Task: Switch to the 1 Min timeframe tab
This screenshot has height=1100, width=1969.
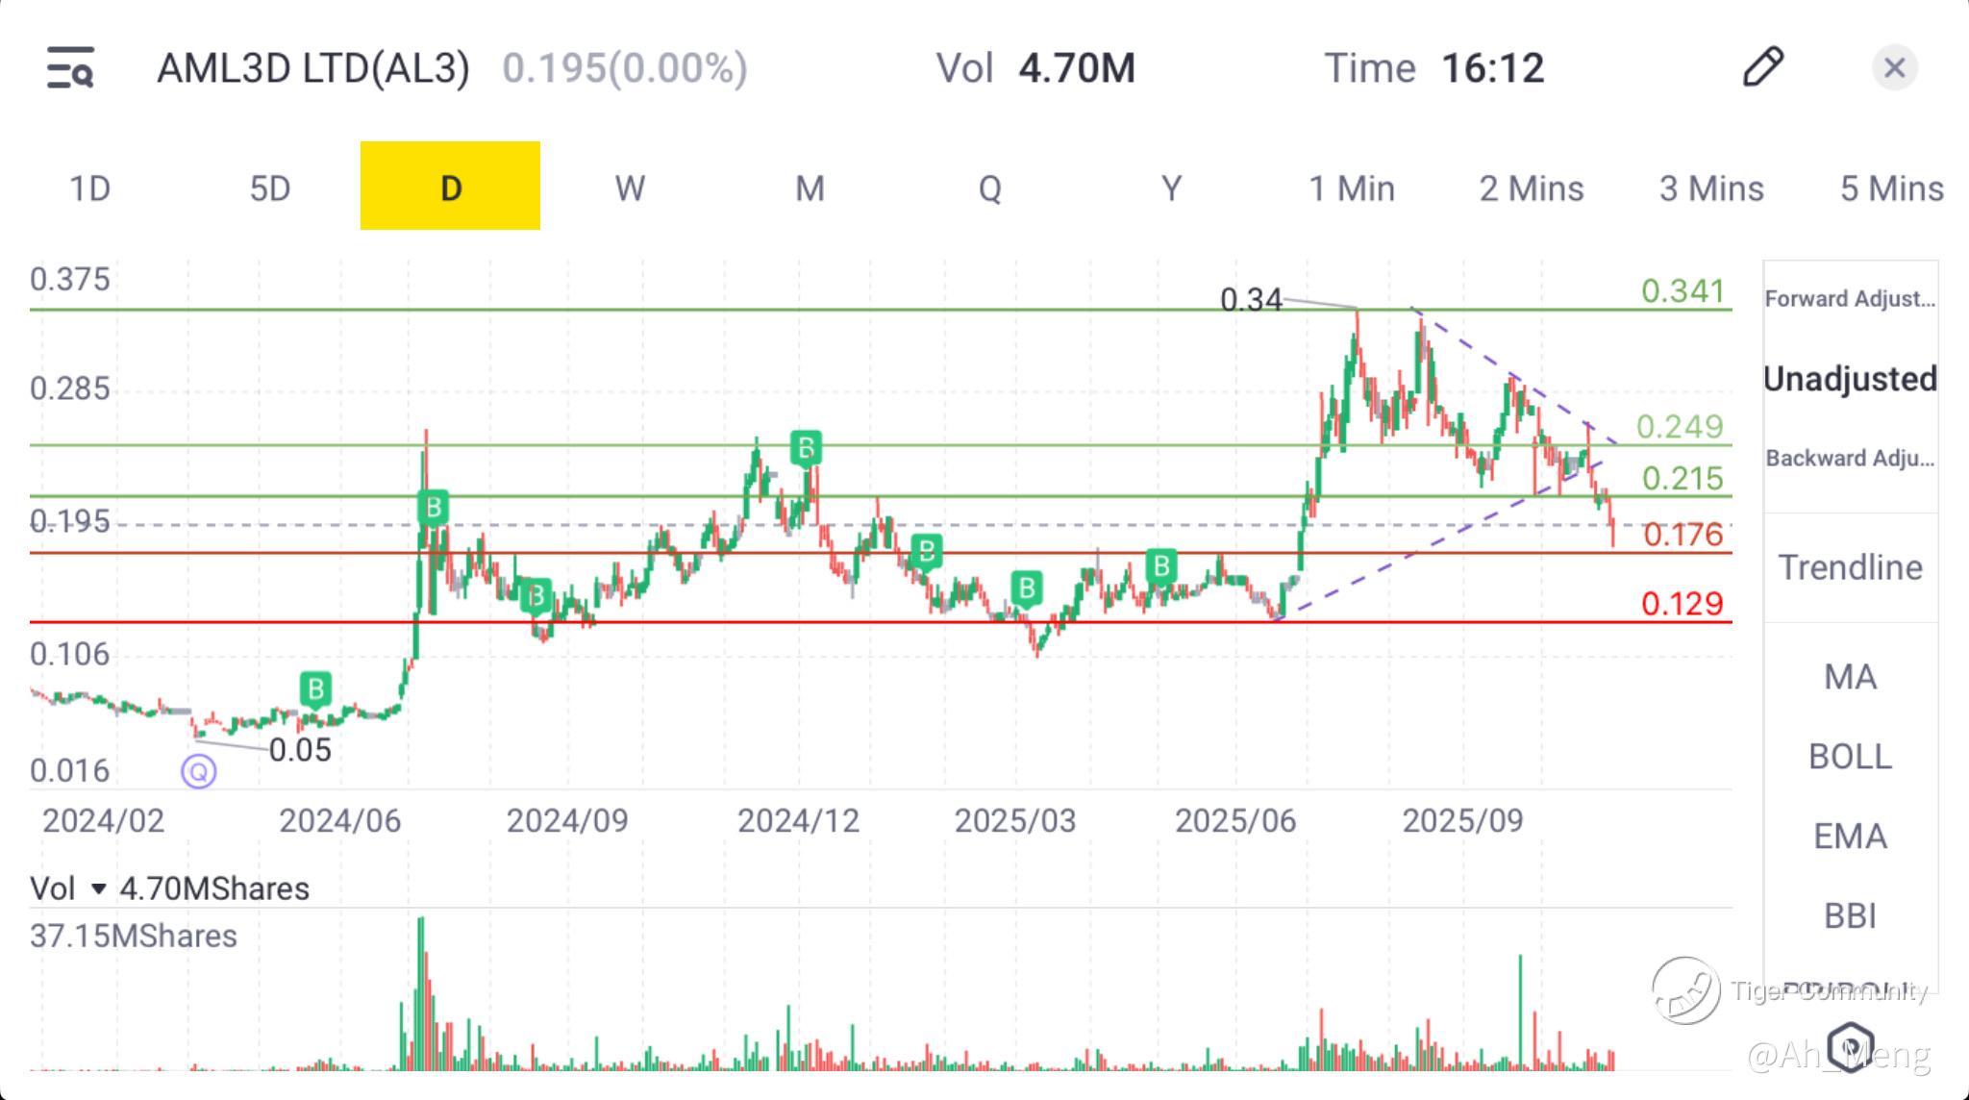Action: [1351, 188]
